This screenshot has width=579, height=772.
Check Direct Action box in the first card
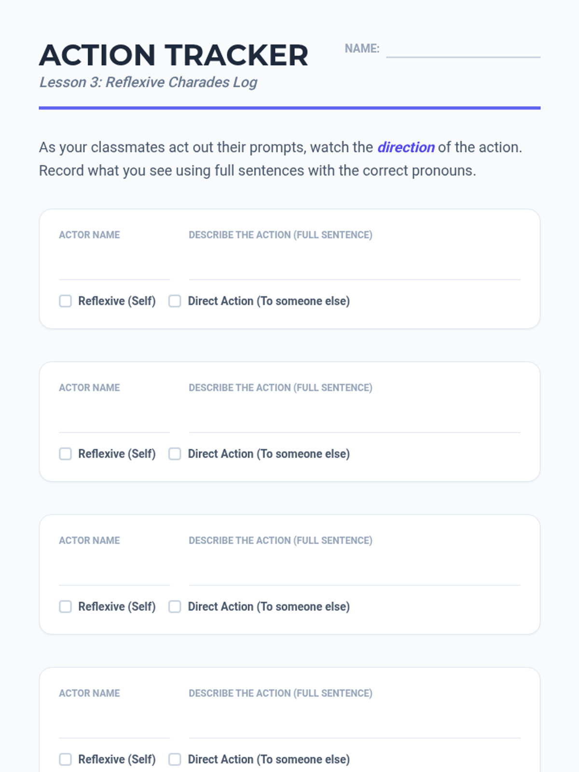(x=175, y=301)
